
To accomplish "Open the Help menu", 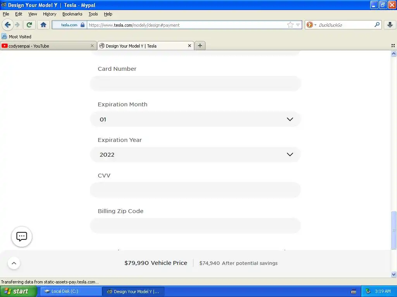I will (x=108, y=14).
